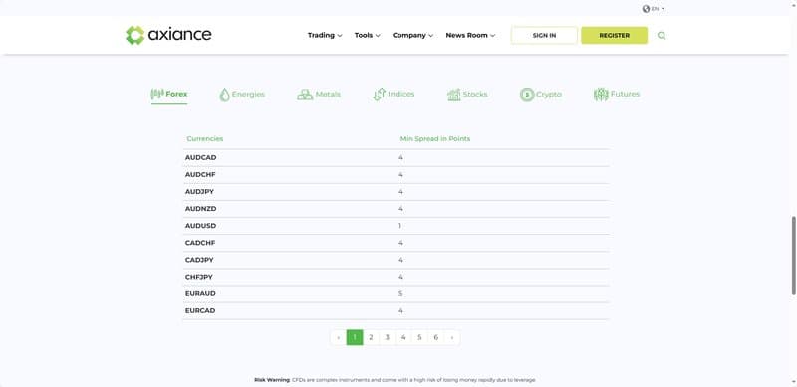
Task: Click the Futures icon
Action: 601,95
